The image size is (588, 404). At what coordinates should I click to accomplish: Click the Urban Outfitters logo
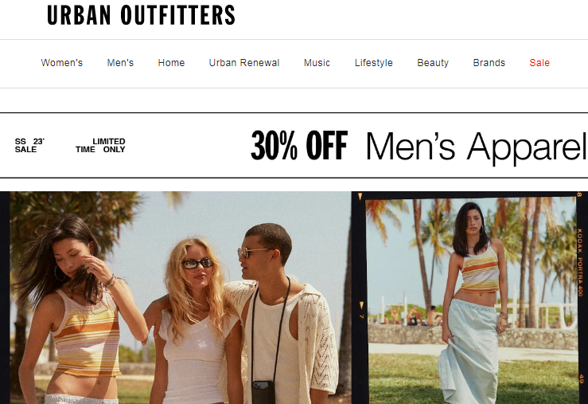coord(141,15)
